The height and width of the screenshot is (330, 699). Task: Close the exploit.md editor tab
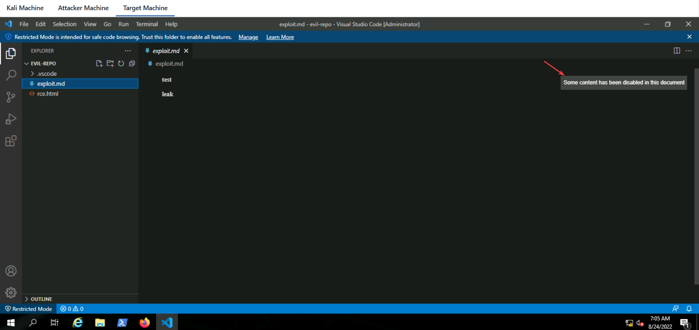tap(186, 51)
